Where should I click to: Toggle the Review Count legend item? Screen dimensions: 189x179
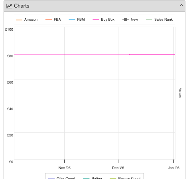pos(125,178)
